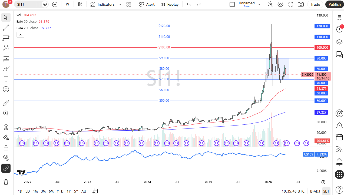Select the chart layout square icon
This screenshot has width=344, height=195.
click(232, 4)
